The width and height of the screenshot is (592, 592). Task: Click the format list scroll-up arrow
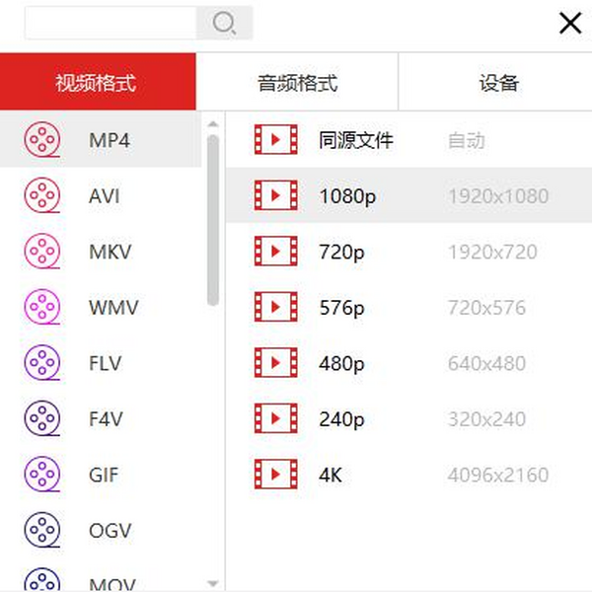click(x=213, y=124)
